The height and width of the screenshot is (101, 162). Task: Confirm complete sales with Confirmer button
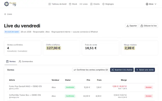pyautogui.click(x=91, y=70)
